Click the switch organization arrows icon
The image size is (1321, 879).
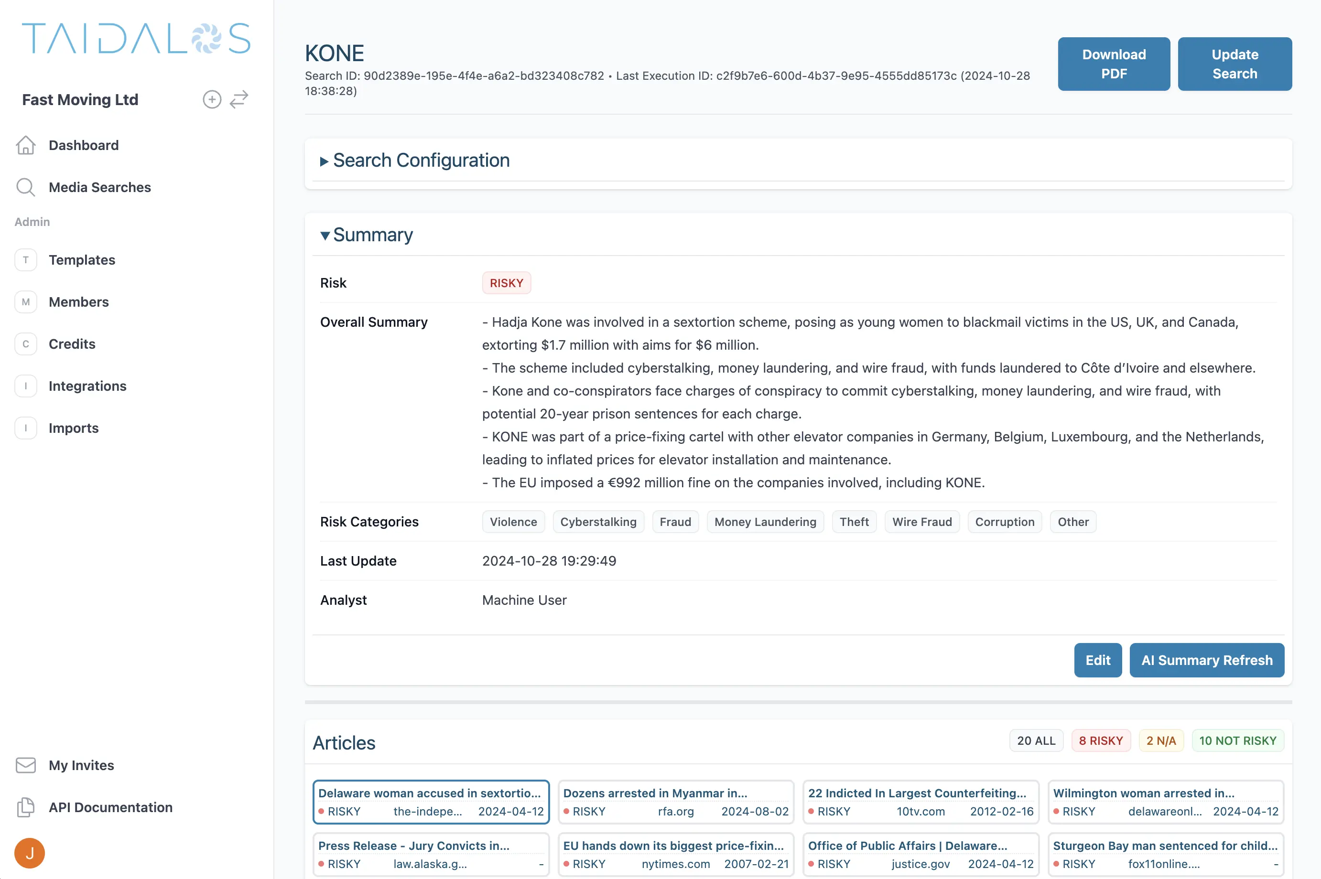[239, 99]
